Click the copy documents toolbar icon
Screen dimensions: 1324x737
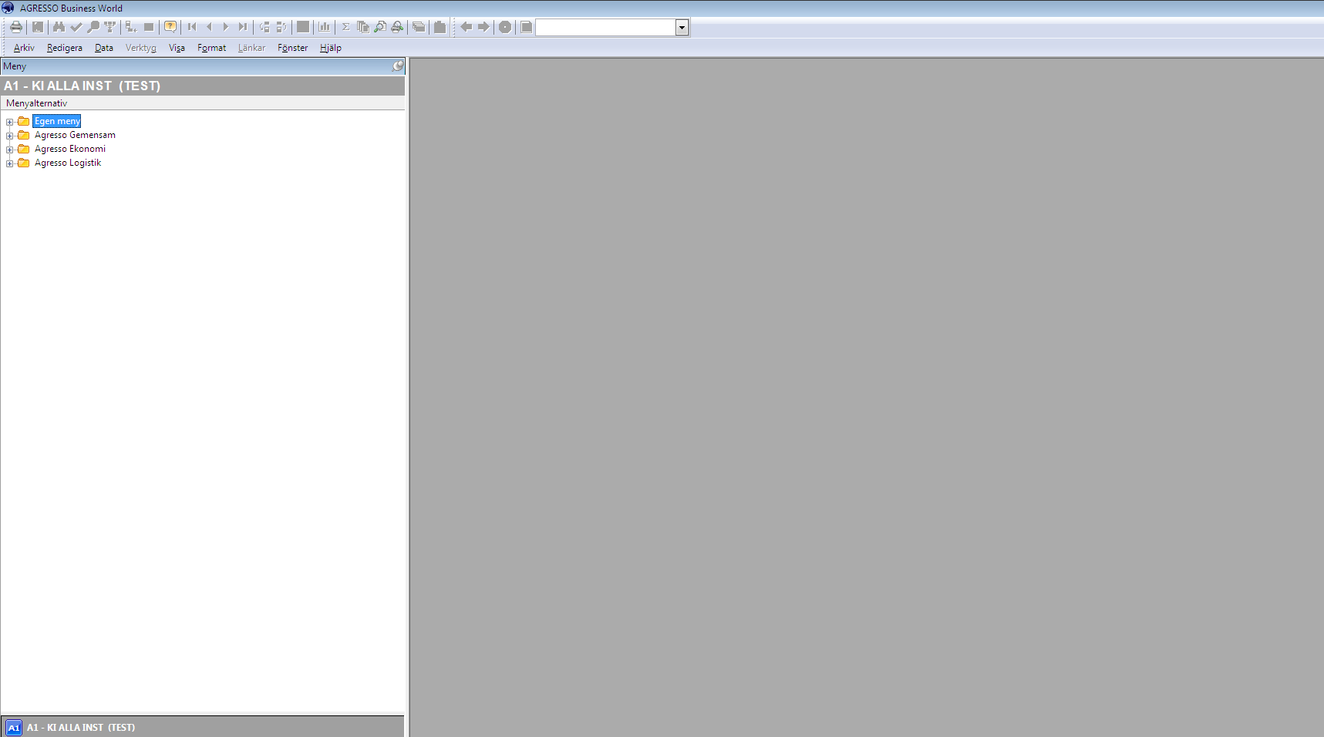click(363, 27)
